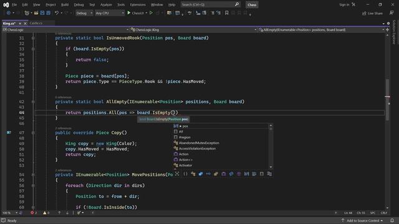Click the notifications bell icon
Image resolution: width=399 pixels, height=224 pixels.
pos(392,220)
